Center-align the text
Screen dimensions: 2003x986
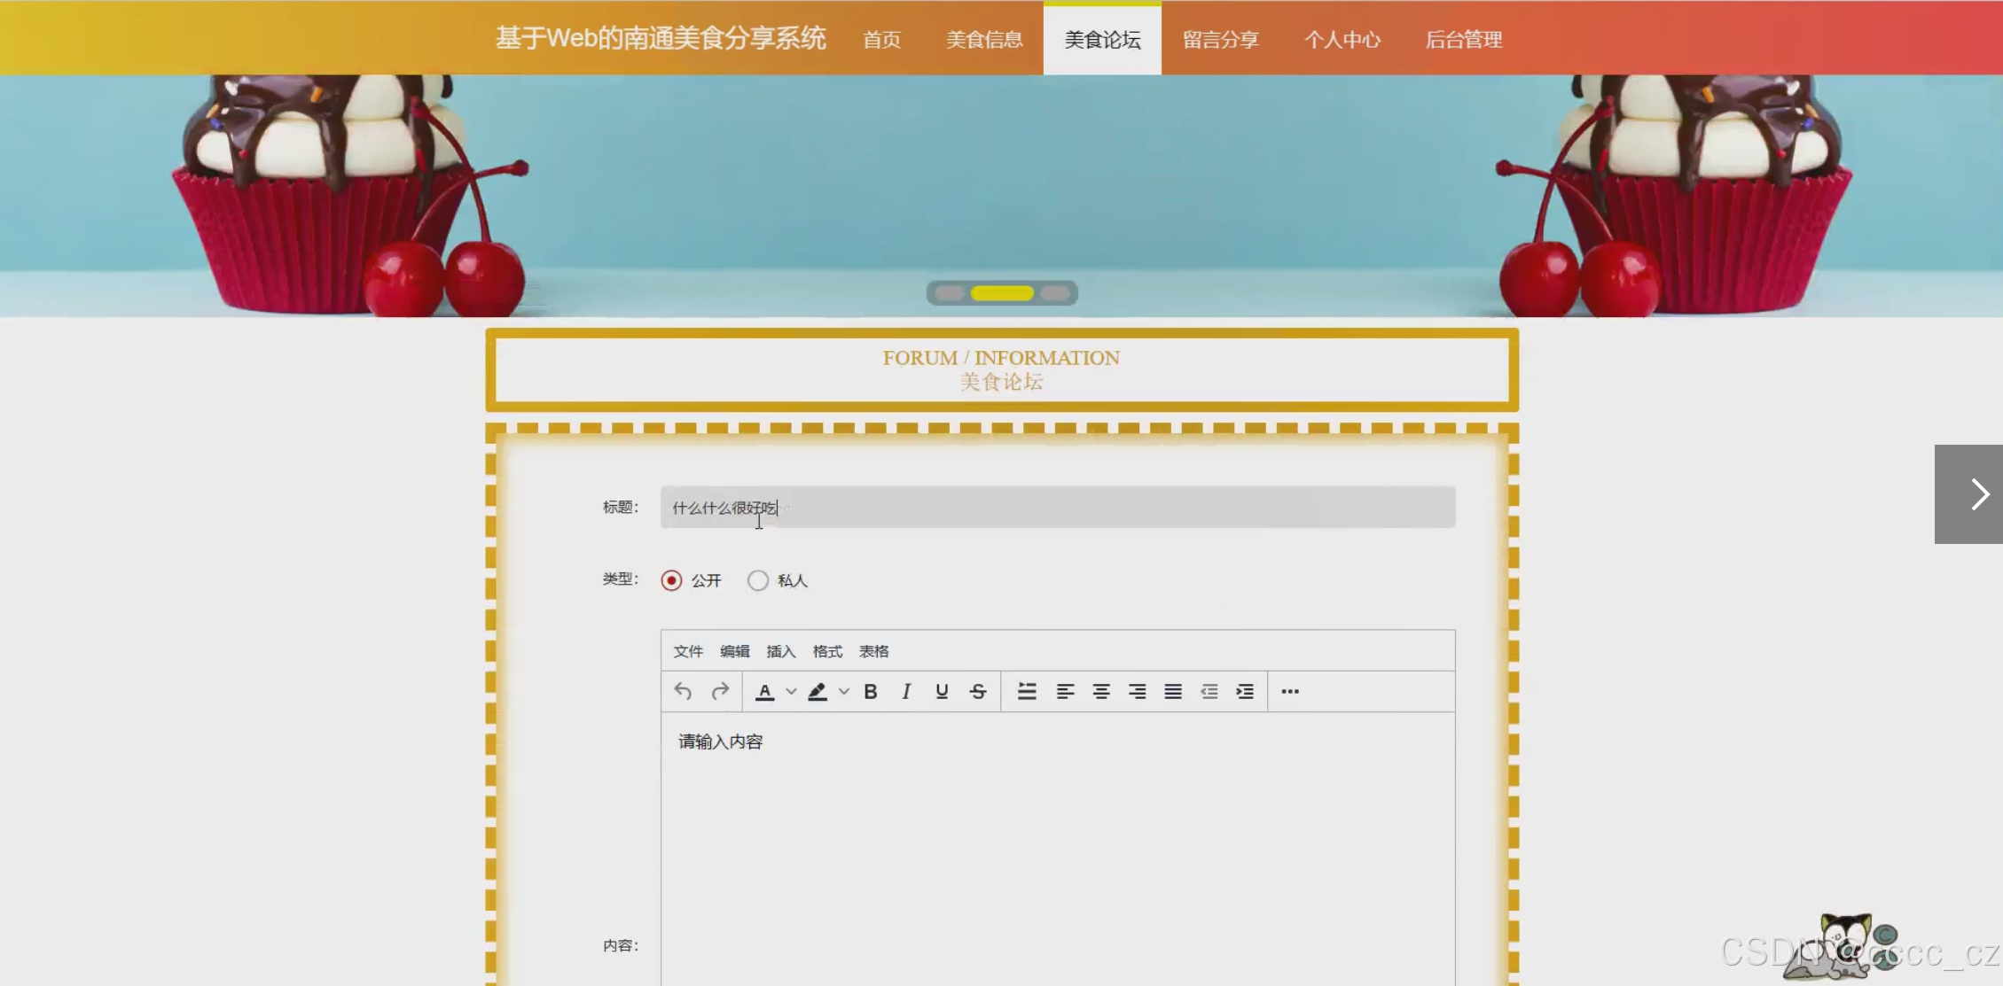[x=1100, y=691]
